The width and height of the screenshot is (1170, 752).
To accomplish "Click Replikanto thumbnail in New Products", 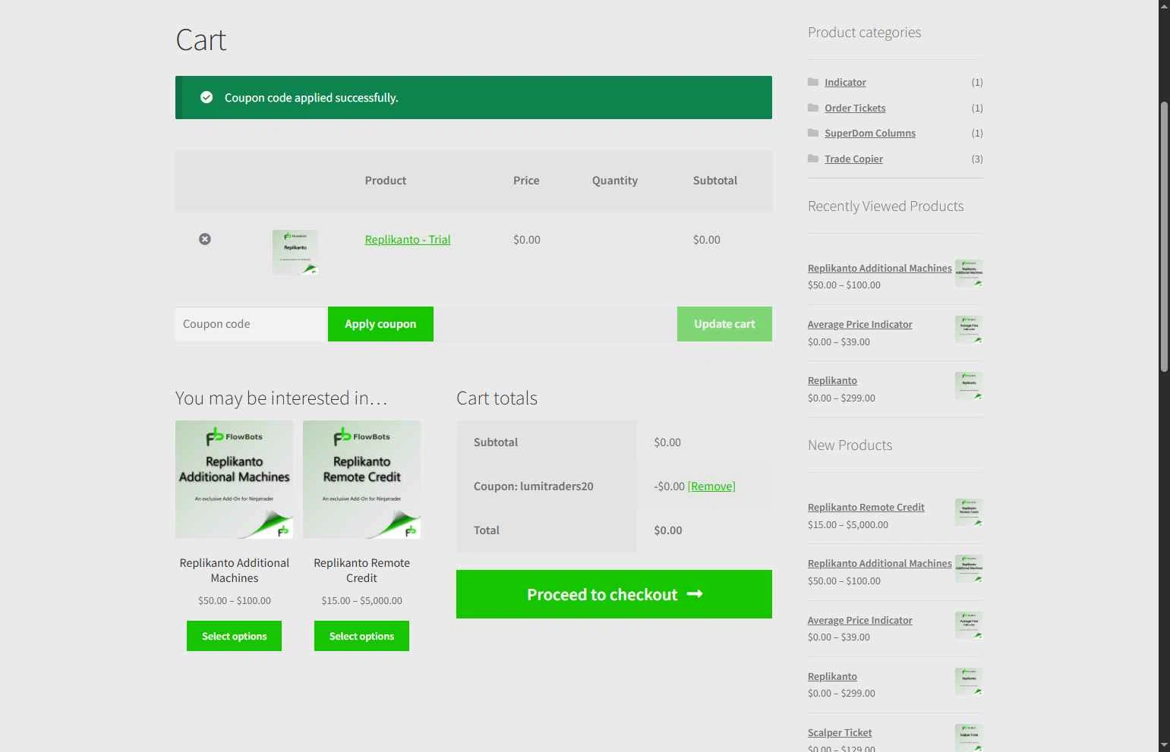I will [969, 681].
